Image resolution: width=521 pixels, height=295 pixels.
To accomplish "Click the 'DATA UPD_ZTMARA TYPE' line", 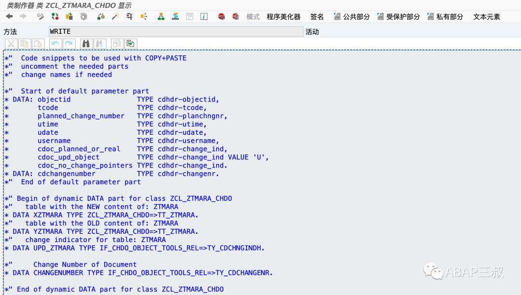I will coord(135,248).
